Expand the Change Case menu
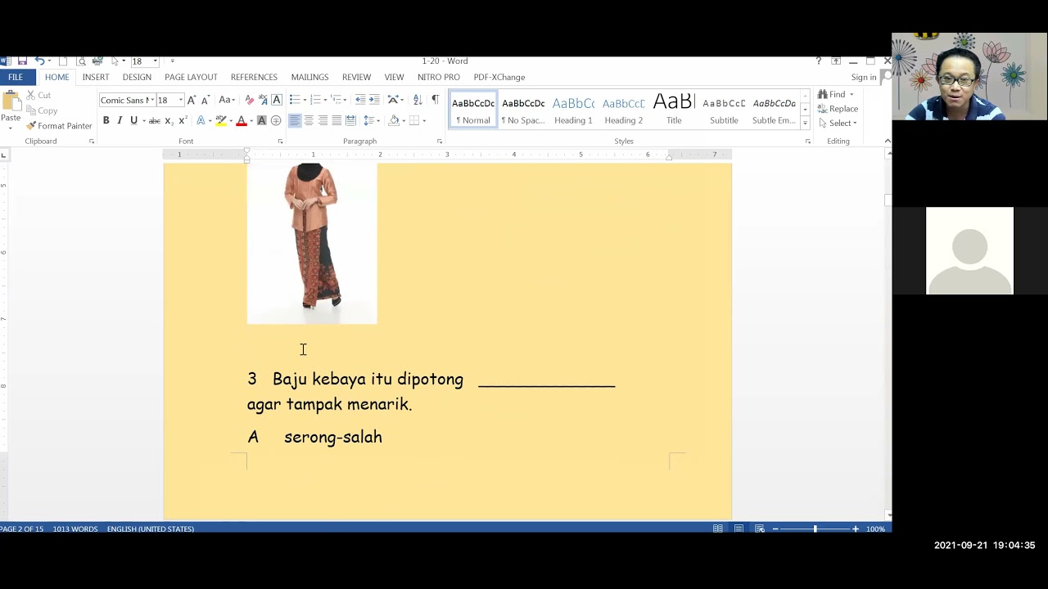The image size is (1048, 589). click(226, 100)
